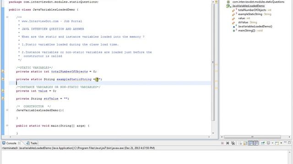This screenshot has width=293, height=164.
Task: Click the 'exampleStaticString' identifier in the code
Action: coord(74,79)
